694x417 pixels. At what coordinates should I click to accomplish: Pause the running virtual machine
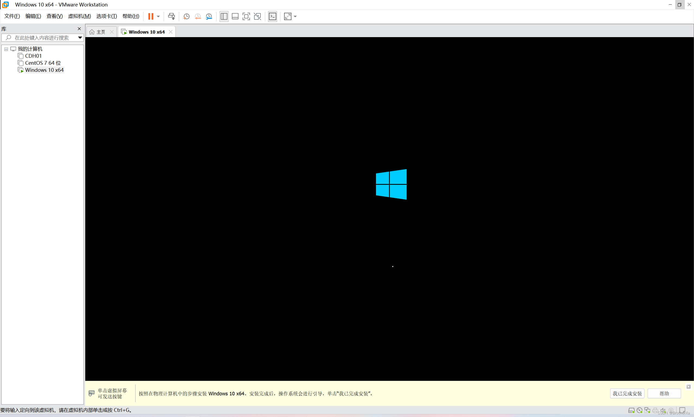click(x=151, y=16)
